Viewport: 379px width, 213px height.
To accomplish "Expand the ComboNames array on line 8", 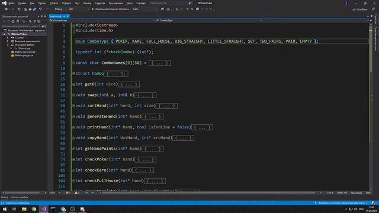I will tap(73, 63).
